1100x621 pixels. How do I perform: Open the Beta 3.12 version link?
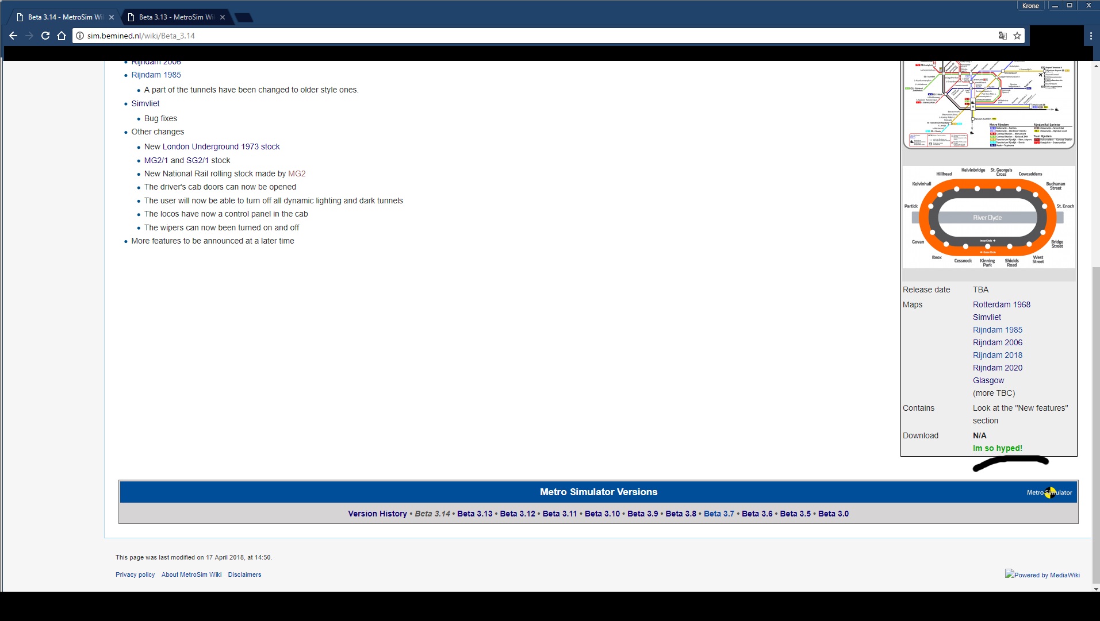coord(518,514)
